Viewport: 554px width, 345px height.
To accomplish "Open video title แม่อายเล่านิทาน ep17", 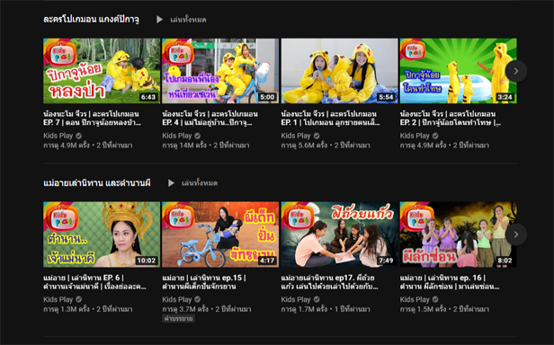I will click(330, 282).
